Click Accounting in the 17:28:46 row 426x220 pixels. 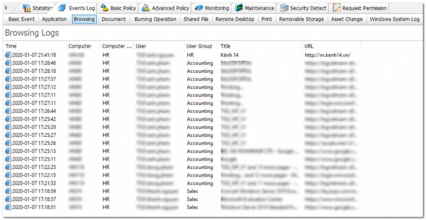200,63
